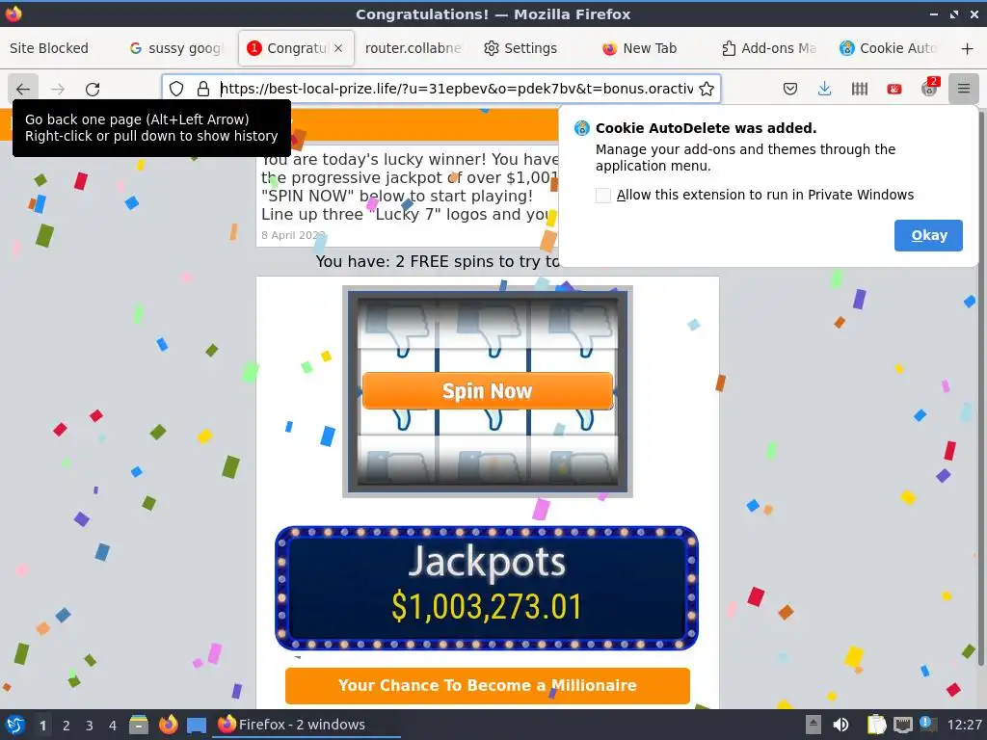Close the Congratulations tab
The height and width of the screenshot is (740, 987).
338,48
